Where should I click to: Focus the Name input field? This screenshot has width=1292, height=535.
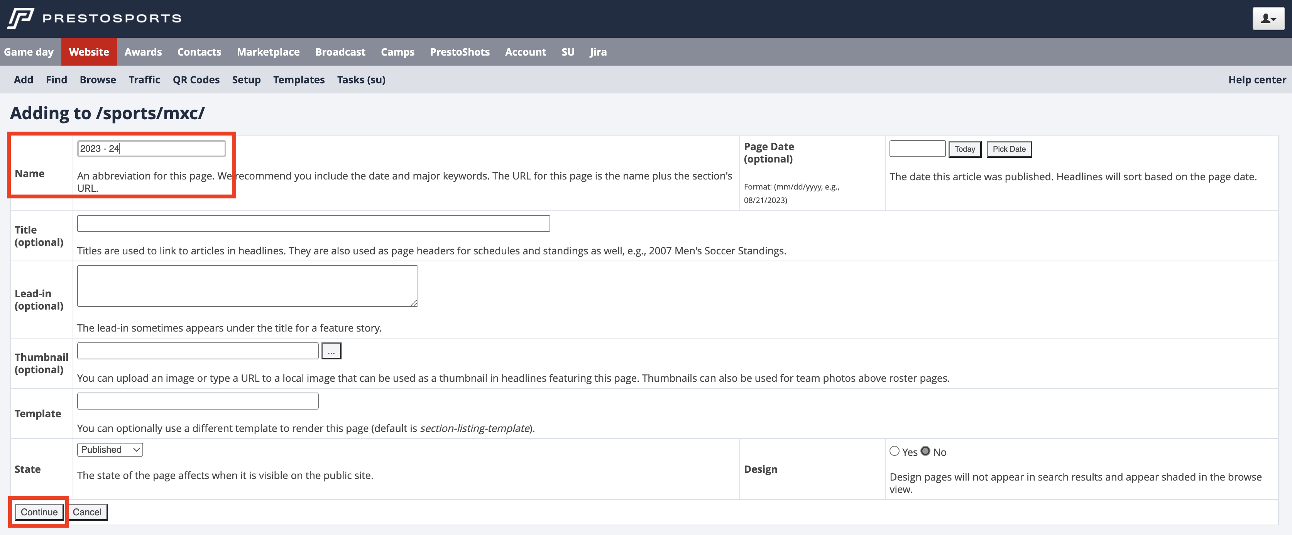pyautogui.click(x=152, y=149)
